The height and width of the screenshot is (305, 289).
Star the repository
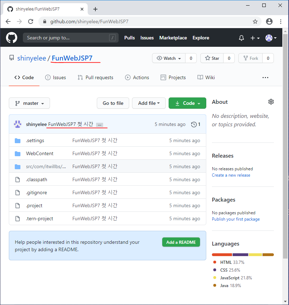(x=212, y=58)
